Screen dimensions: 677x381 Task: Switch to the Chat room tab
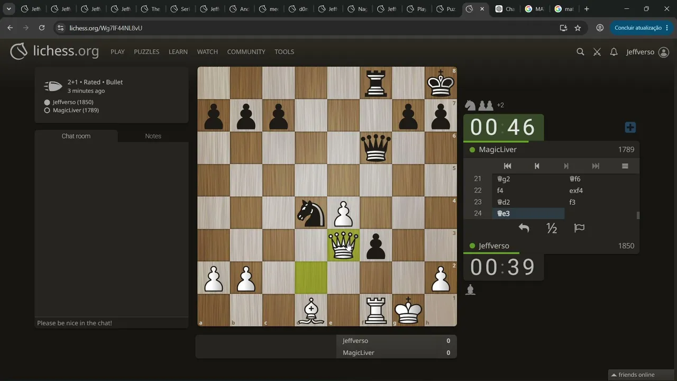pos(76,136)
